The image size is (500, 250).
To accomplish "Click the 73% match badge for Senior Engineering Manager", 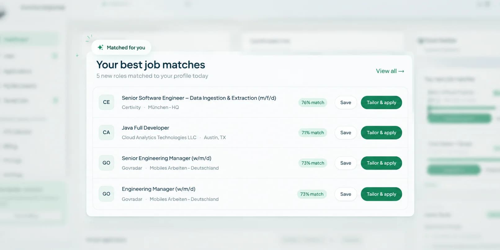I will 313,163.
